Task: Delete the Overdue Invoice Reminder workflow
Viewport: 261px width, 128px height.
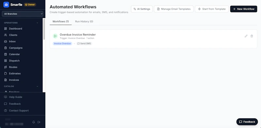Action: 252,36
